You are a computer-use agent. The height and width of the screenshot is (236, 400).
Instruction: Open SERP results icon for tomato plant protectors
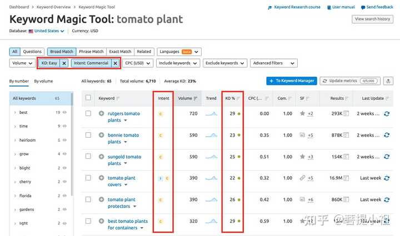pyautogui.click(x=346, y=199)
